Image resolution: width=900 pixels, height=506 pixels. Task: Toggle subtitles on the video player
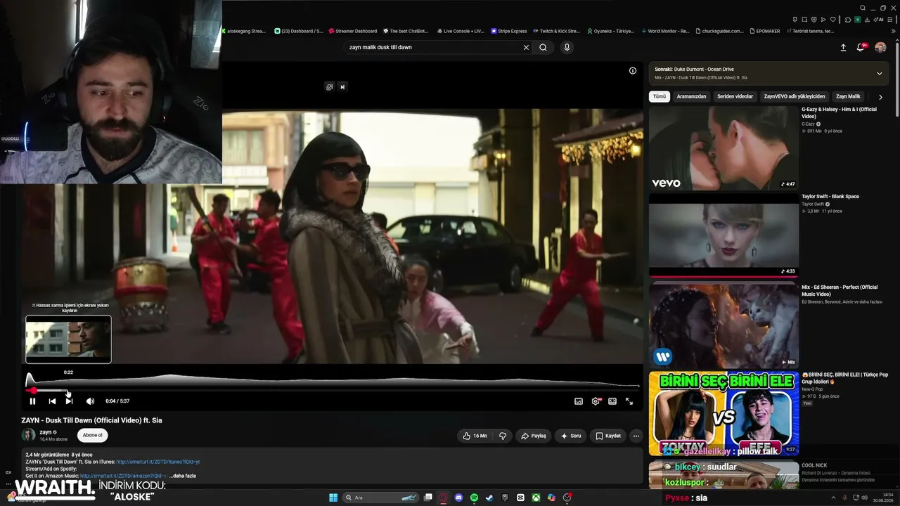(579, 401)
